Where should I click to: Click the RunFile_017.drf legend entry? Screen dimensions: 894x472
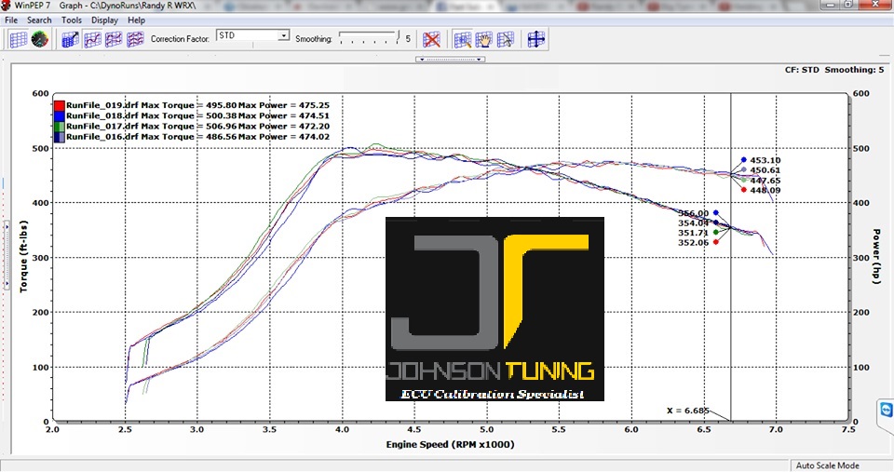[x=197, y=127]
